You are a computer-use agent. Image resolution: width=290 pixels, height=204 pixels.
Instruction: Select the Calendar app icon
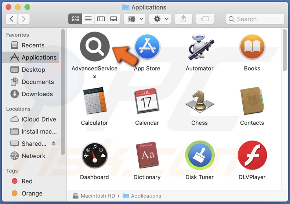[x=147, y=101]
